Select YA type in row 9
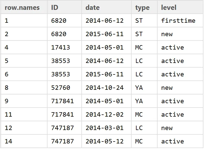Viewport: 207px width, 150px height. tap(144, 101)
